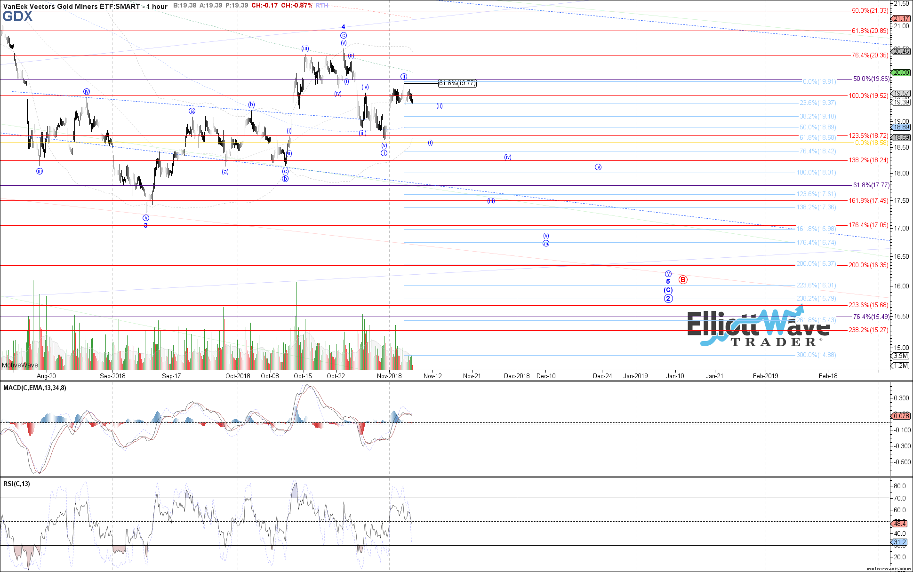Click the 3.9M volume marker
This screenshot has height=572, width=913.
point(901,356)
